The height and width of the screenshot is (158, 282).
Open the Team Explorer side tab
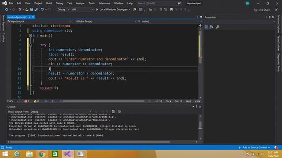tap(278, 43)
